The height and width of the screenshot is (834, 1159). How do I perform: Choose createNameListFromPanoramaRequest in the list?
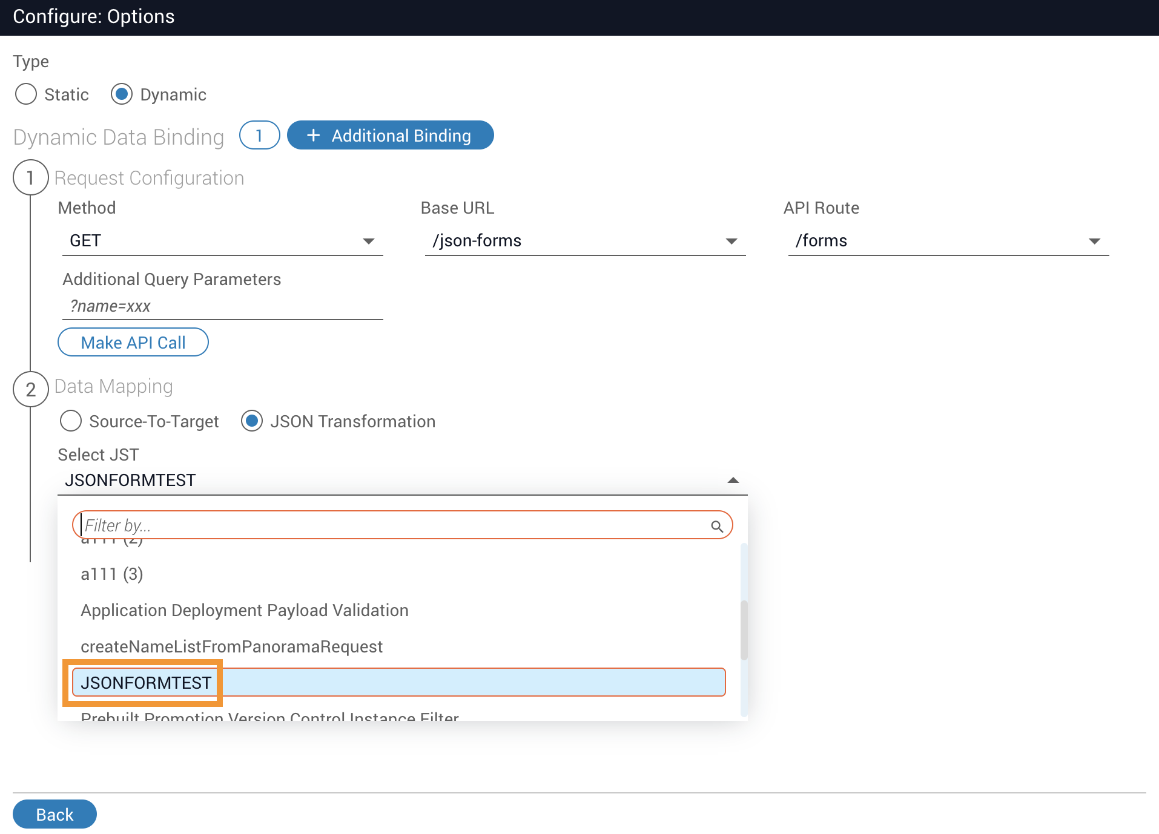click(x=231, y=646)
